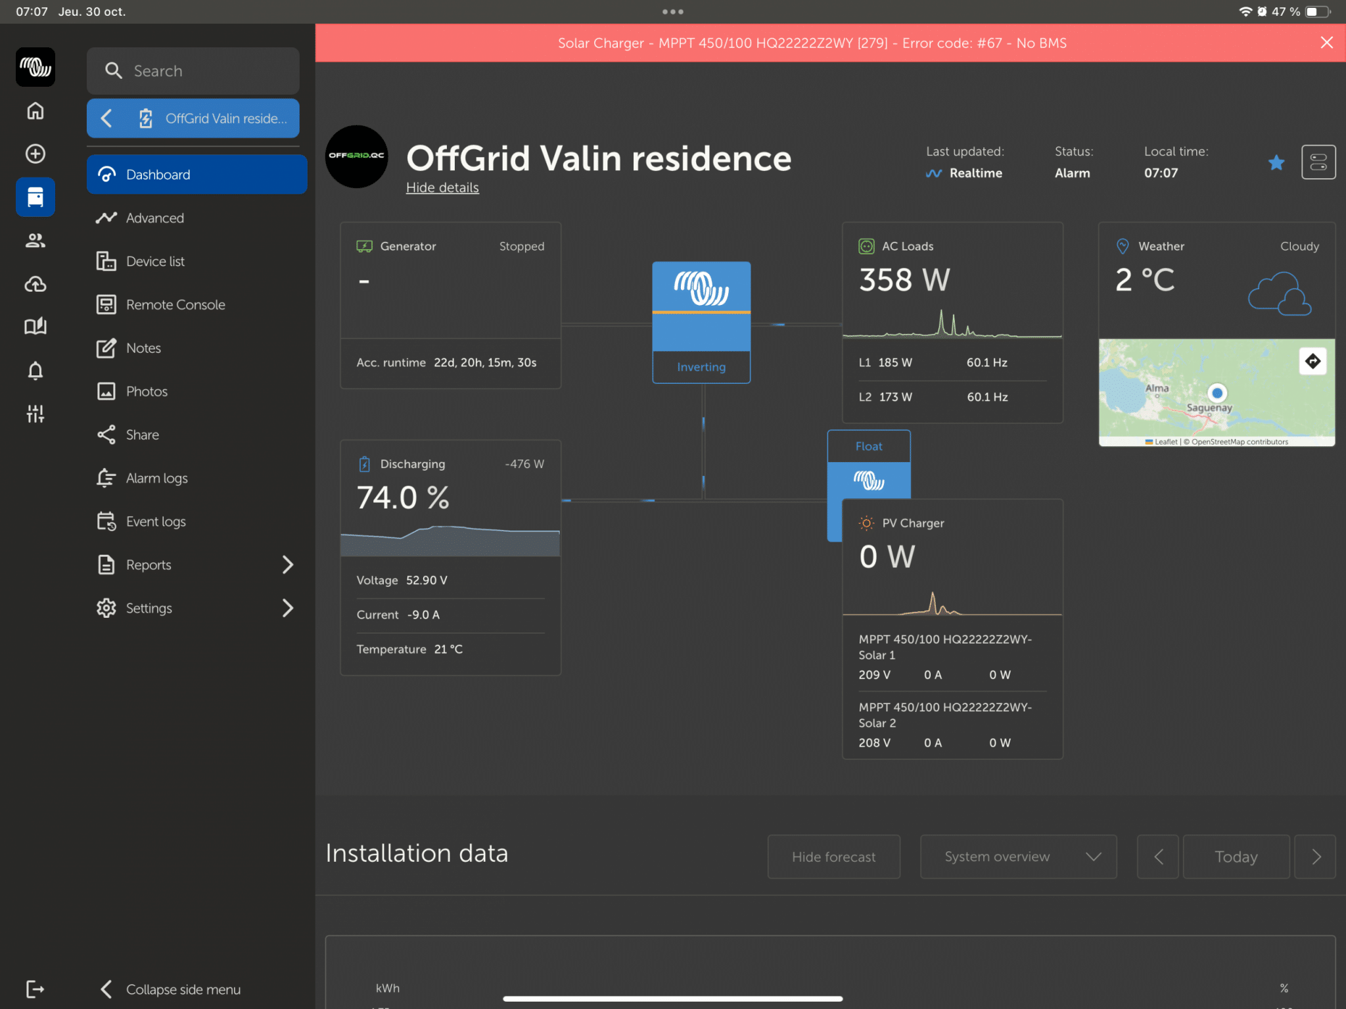Click the Hide details link
Viewport: 1346px width, 1009px height.
(x=442, y=188)
